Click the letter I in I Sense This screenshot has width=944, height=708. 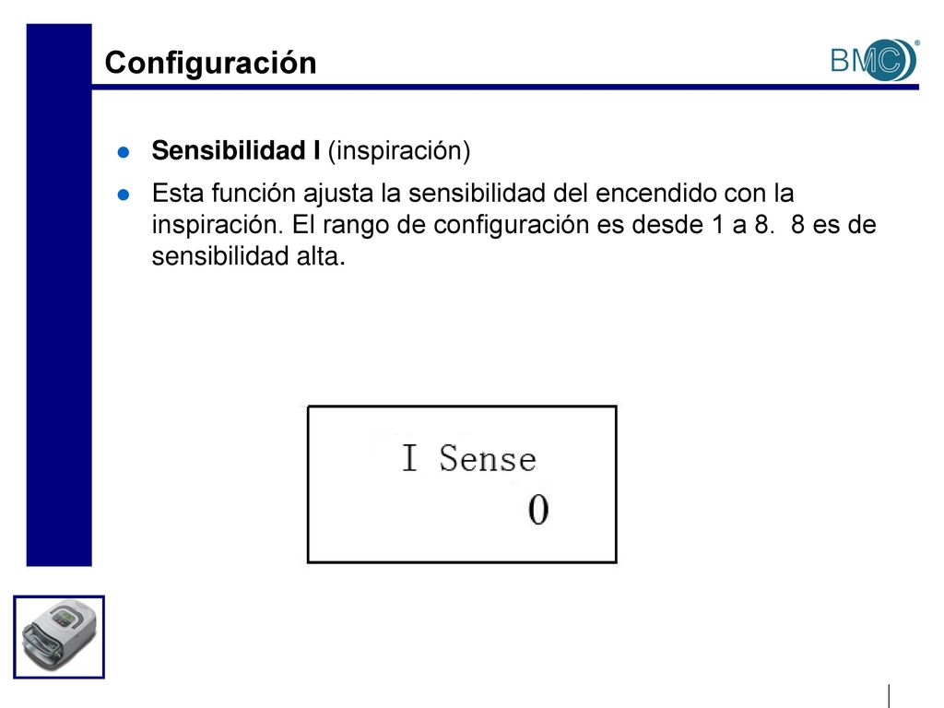coord(409,457)
